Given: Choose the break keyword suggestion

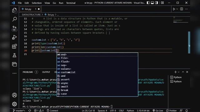Looking at the screenshot, I should tap(97, 90).
